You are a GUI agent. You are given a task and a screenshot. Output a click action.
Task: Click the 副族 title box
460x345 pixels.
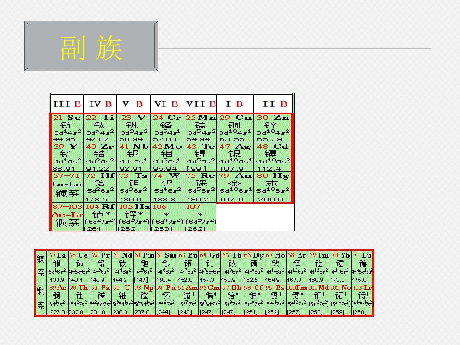(x=91, y=46)
